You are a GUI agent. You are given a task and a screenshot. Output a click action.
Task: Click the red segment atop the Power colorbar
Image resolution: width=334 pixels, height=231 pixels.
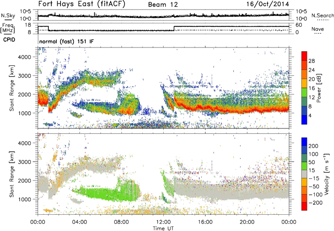(304, 56)
